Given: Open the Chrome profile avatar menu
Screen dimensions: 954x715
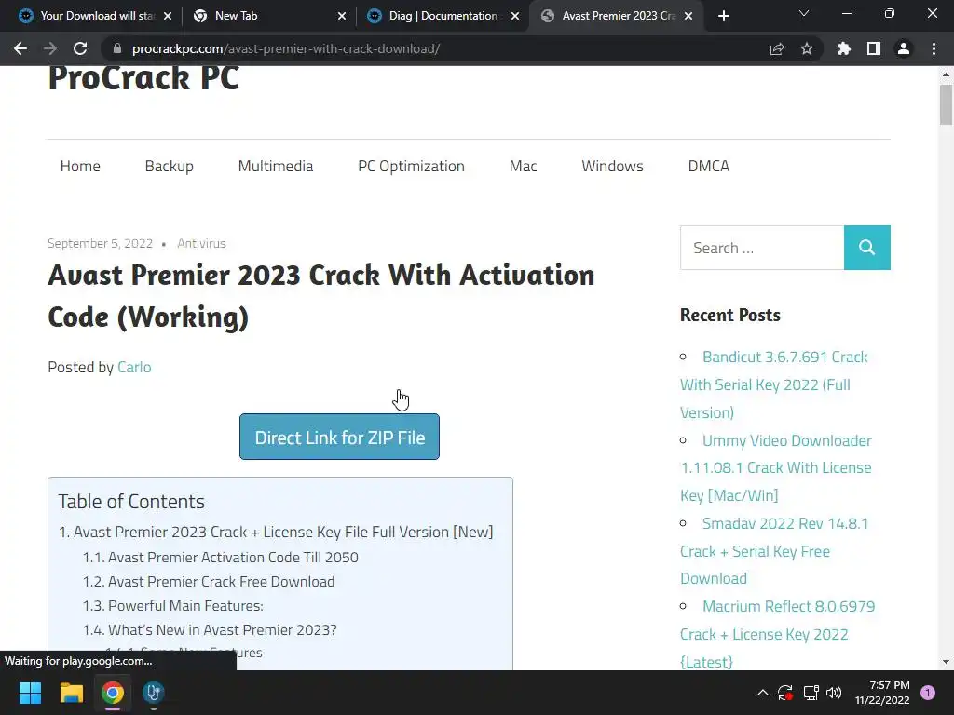Looking at the screenshot, I should pyautogui.click(x=904, y=48).
